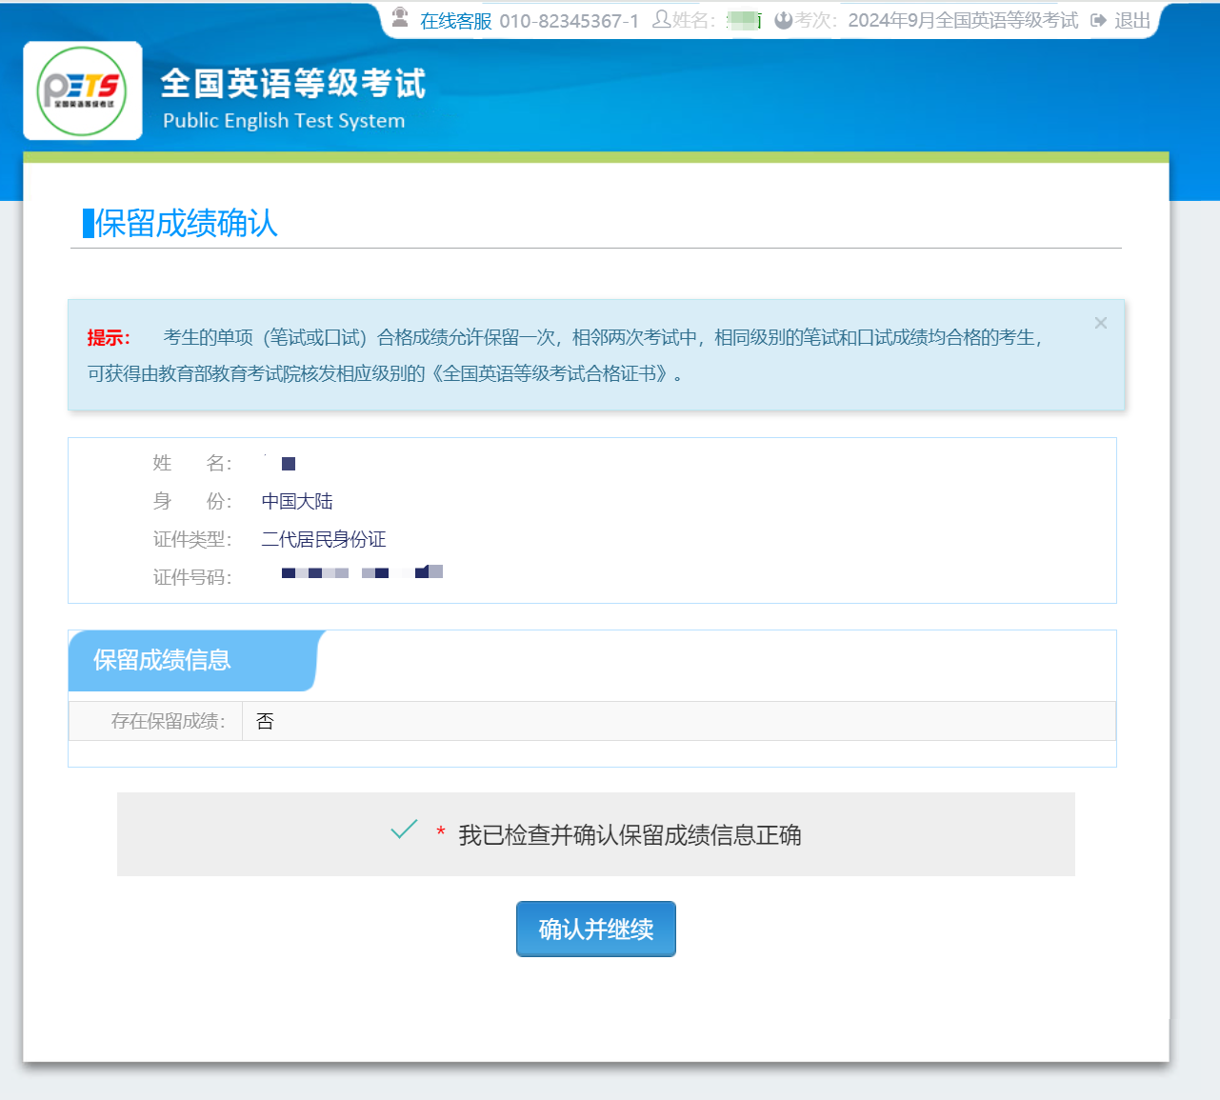Click the 2024年9月全国英语等级考试 session text
The width and height of the screenshot is (1220, 1100).
[962, 21]
